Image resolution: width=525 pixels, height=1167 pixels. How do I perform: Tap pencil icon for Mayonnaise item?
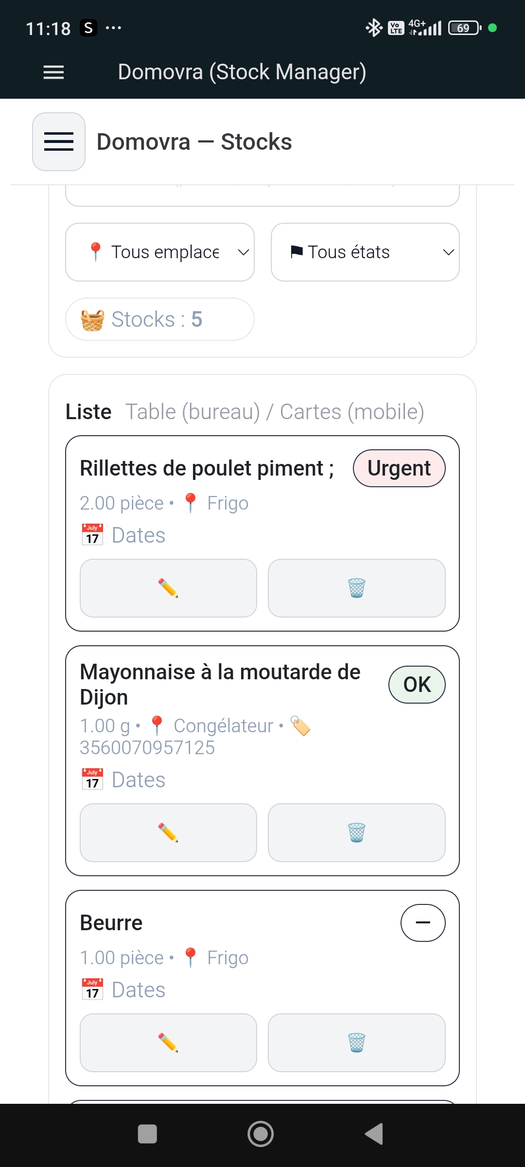click(x=168, y=832)
